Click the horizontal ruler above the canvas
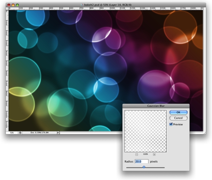The image size is (212, 180). [106, 9]
